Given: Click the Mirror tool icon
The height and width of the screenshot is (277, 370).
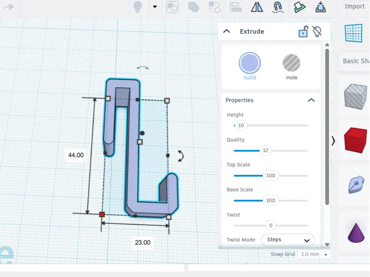Looking at the screenshot, I should [x=257, y=7].
